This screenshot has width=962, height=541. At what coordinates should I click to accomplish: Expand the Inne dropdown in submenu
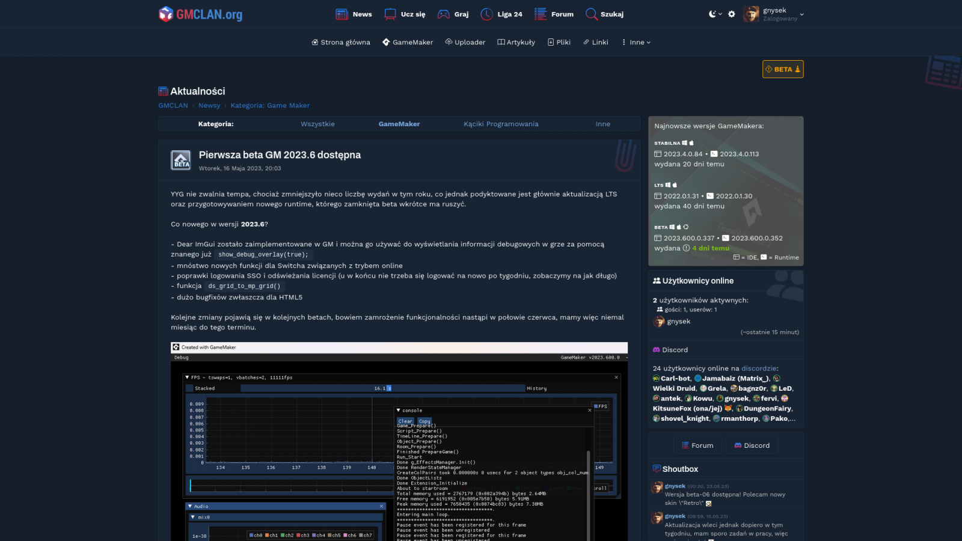[636, 42]
